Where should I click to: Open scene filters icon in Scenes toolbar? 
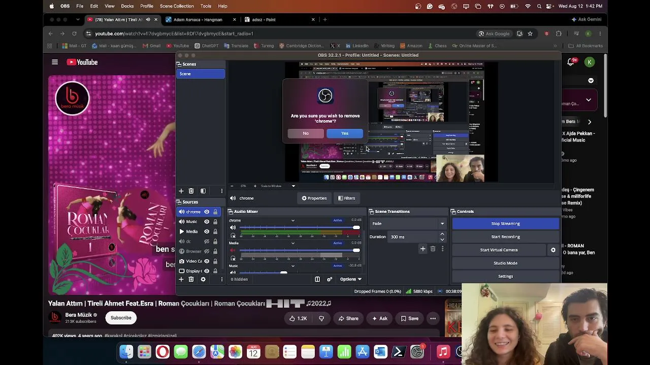(203, 191)
